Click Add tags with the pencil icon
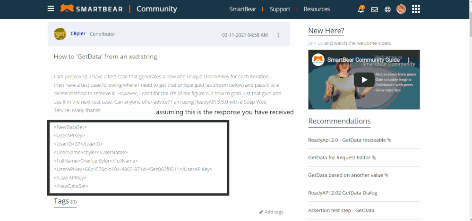This screenshot has height=221, width=472. [271, 212]
